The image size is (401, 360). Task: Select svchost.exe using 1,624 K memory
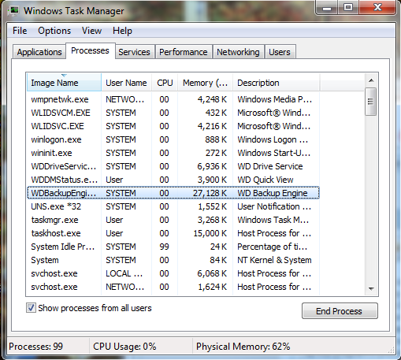click(173, 287)
